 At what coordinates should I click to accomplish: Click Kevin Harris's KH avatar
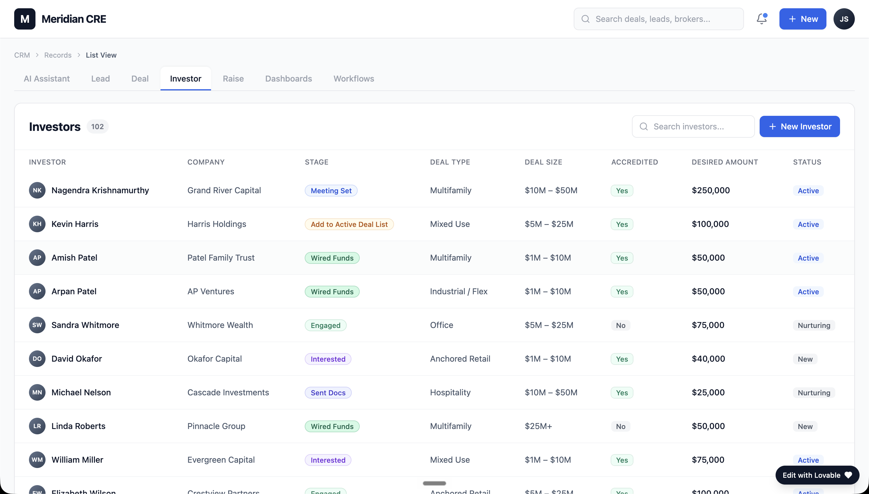(37, 224)
